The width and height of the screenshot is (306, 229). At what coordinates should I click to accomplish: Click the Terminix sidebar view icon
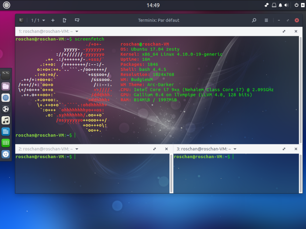21,20
